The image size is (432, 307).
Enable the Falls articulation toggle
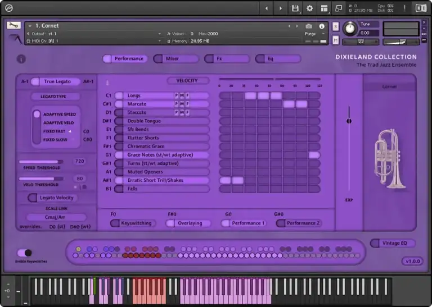click(119, 189)
